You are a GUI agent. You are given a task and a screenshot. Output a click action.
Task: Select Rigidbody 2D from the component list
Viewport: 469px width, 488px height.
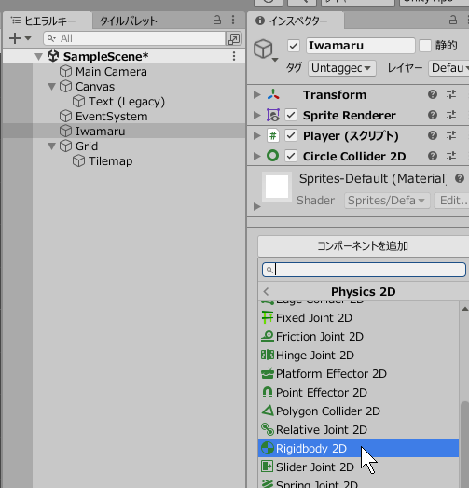pos(358,448)
